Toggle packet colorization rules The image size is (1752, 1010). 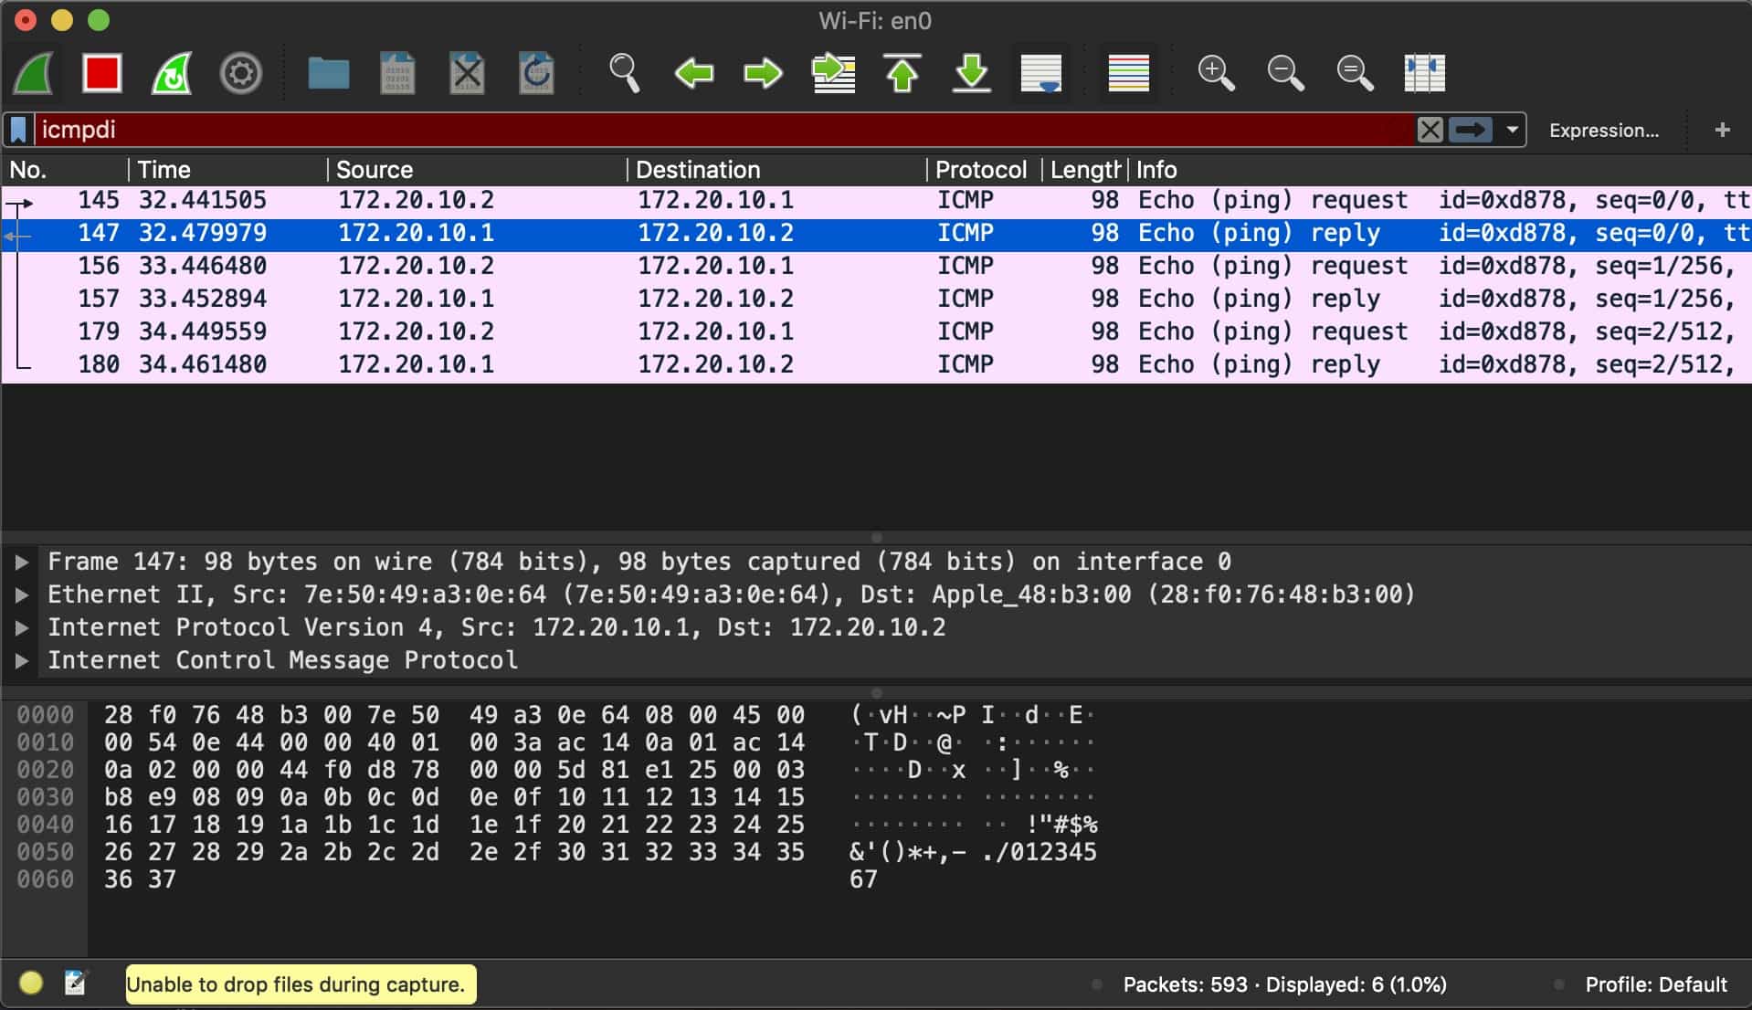click(1128, 73)
